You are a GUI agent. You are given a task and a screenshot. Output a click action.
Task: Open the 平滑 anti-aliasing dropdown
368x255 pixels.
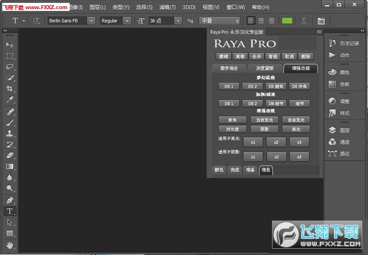point(220,21)
